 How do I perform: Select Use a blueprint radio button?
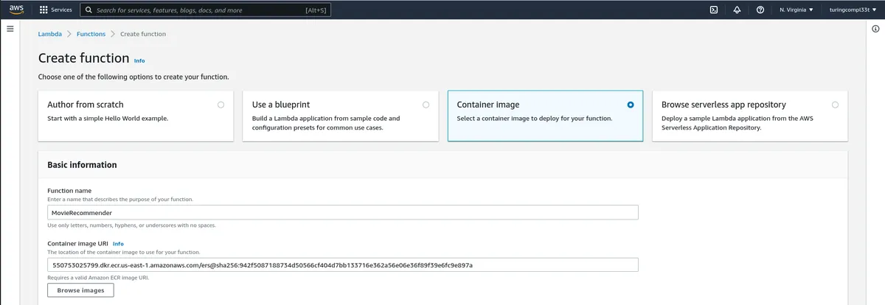426,105
